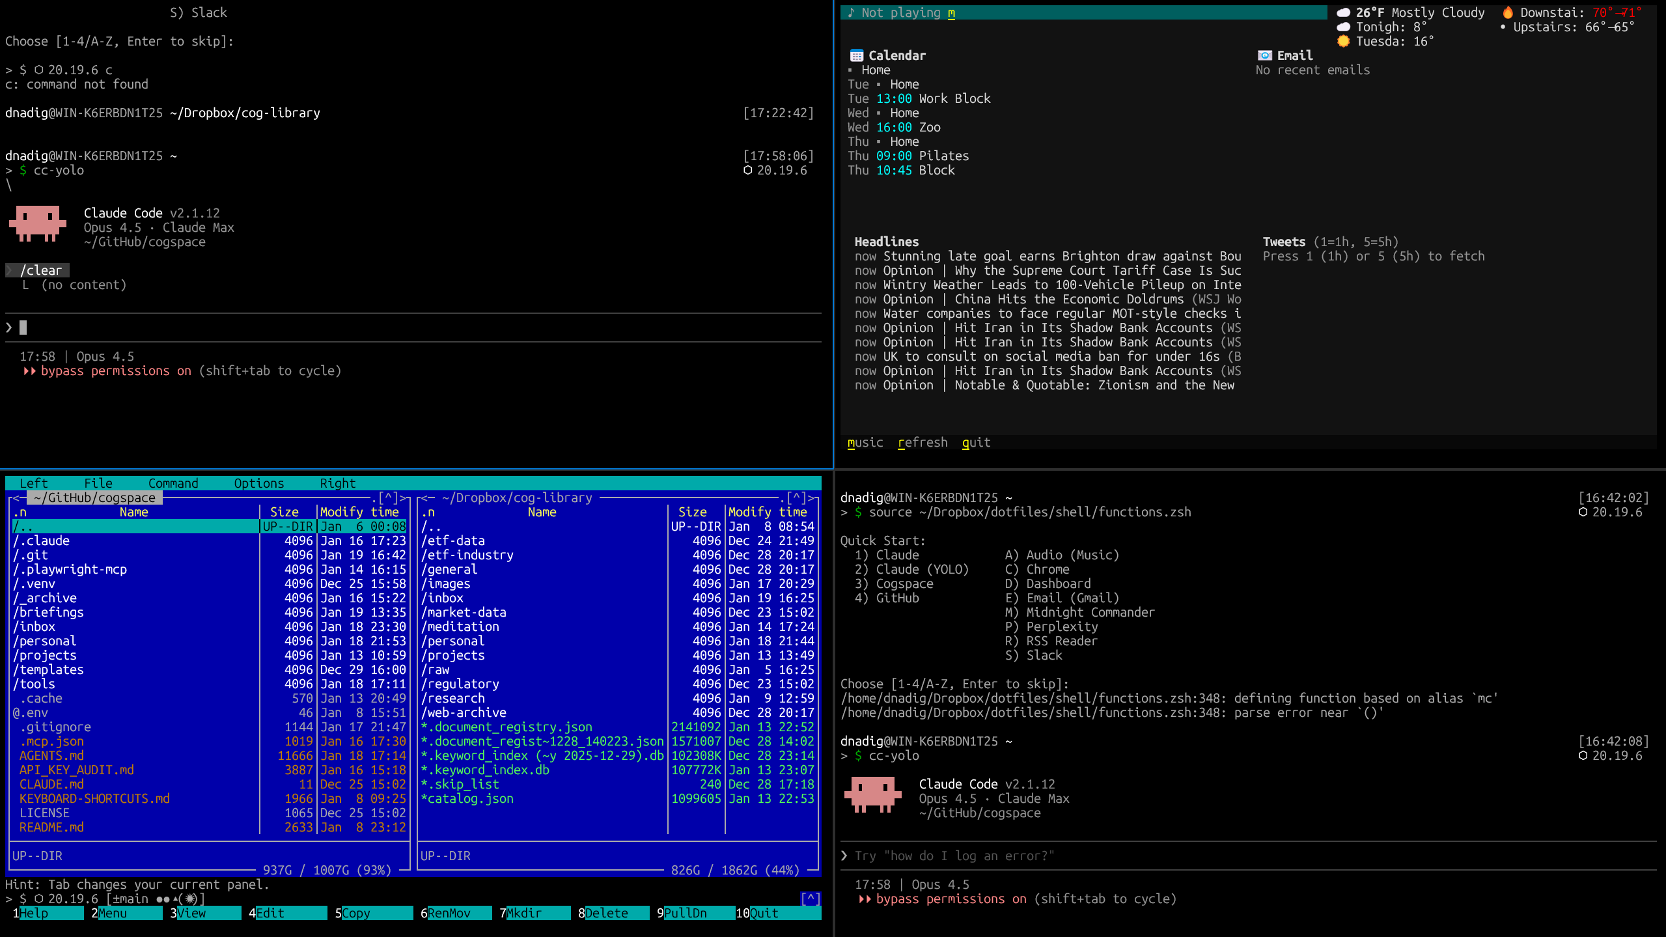Click the Claude Code mascot in bottom-right pane

coord(872,794)
